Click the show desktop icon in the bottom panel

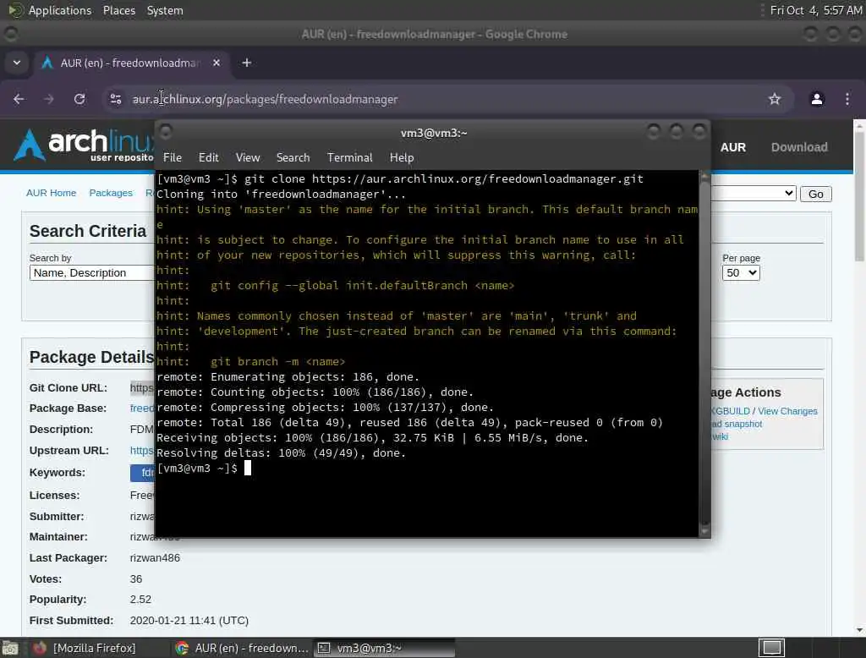tap(10, 648)
